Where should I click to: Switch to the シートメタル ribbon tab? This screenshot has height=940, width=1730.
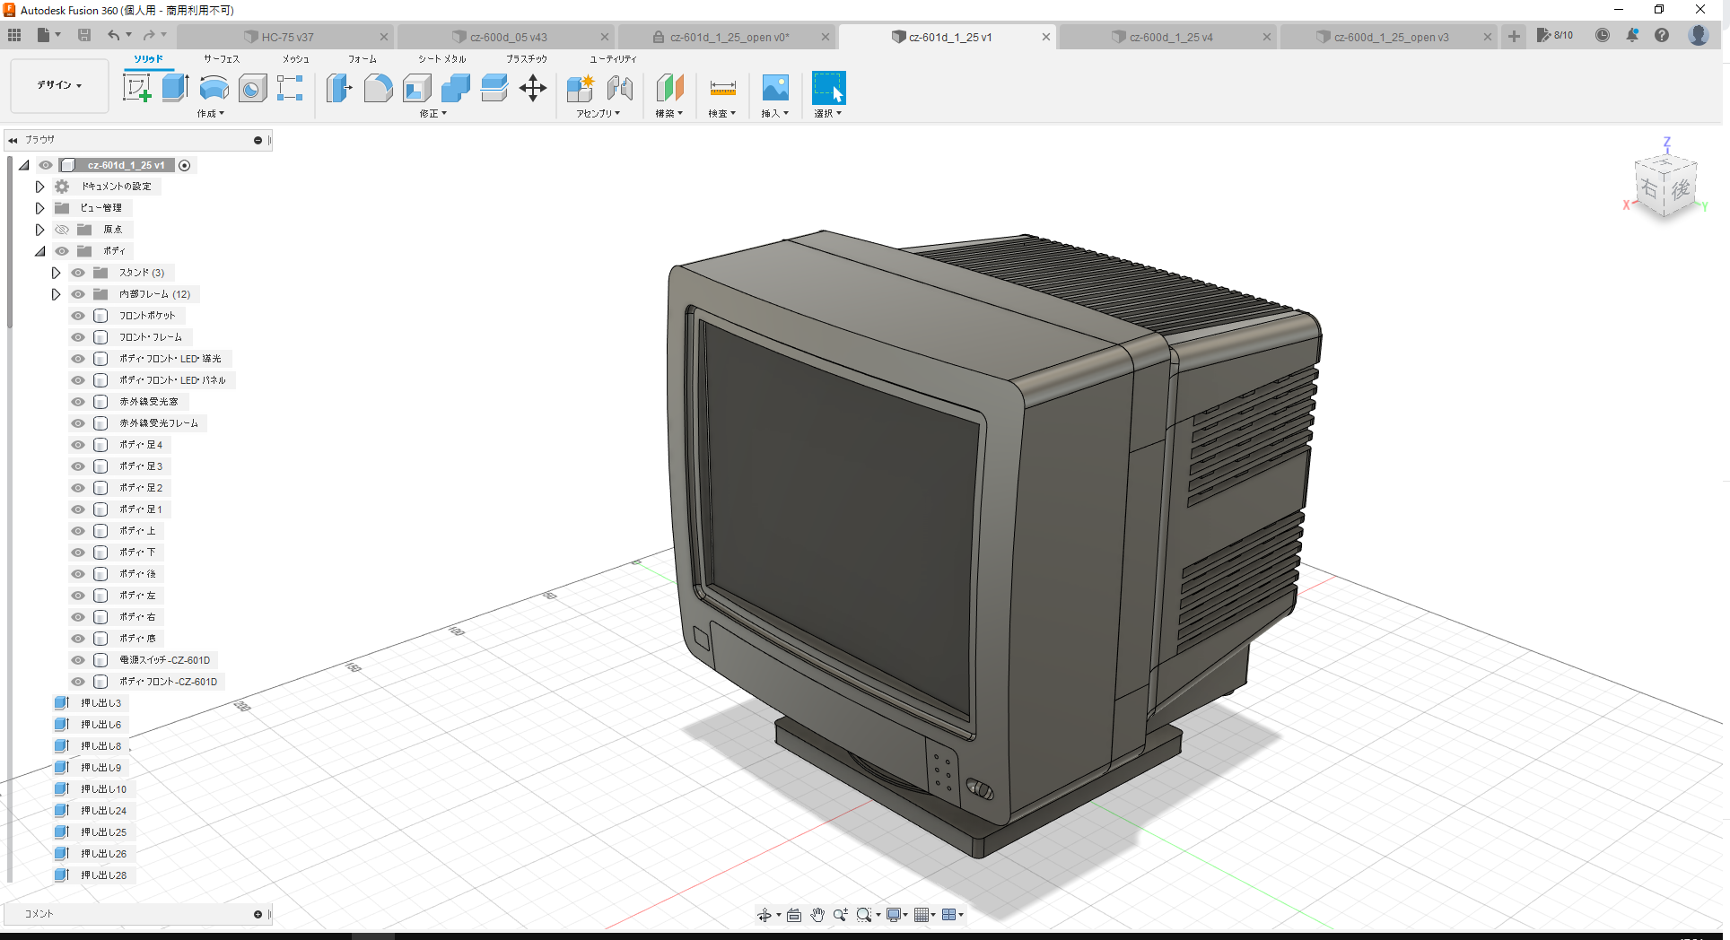[442, 58]
